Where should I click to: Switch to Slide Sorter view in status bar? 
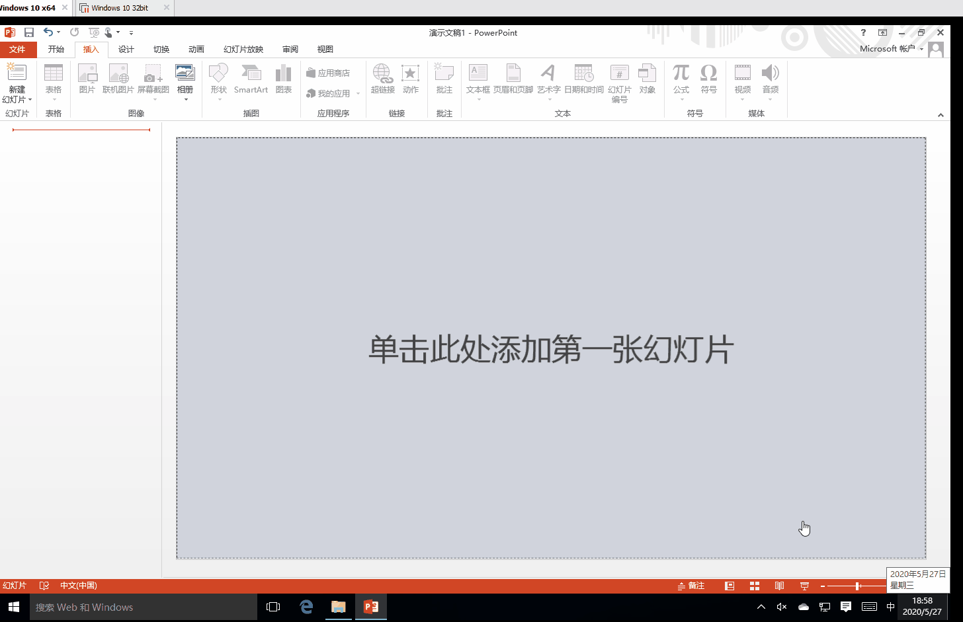click(x=755, y=586)
